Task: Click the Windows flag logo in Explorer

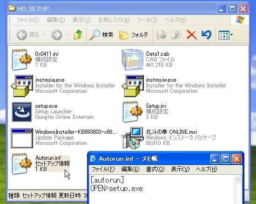Action: 240,20
